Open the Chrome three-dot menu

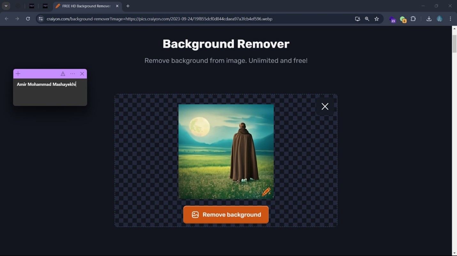[450, 19]
